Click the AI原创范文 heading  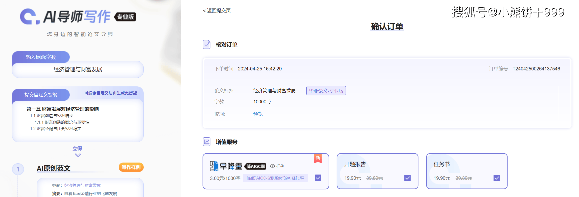(x=53, y=168)
